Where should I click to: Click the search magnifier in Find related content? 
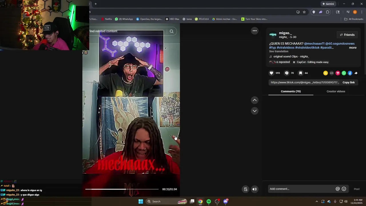point(172,31)
